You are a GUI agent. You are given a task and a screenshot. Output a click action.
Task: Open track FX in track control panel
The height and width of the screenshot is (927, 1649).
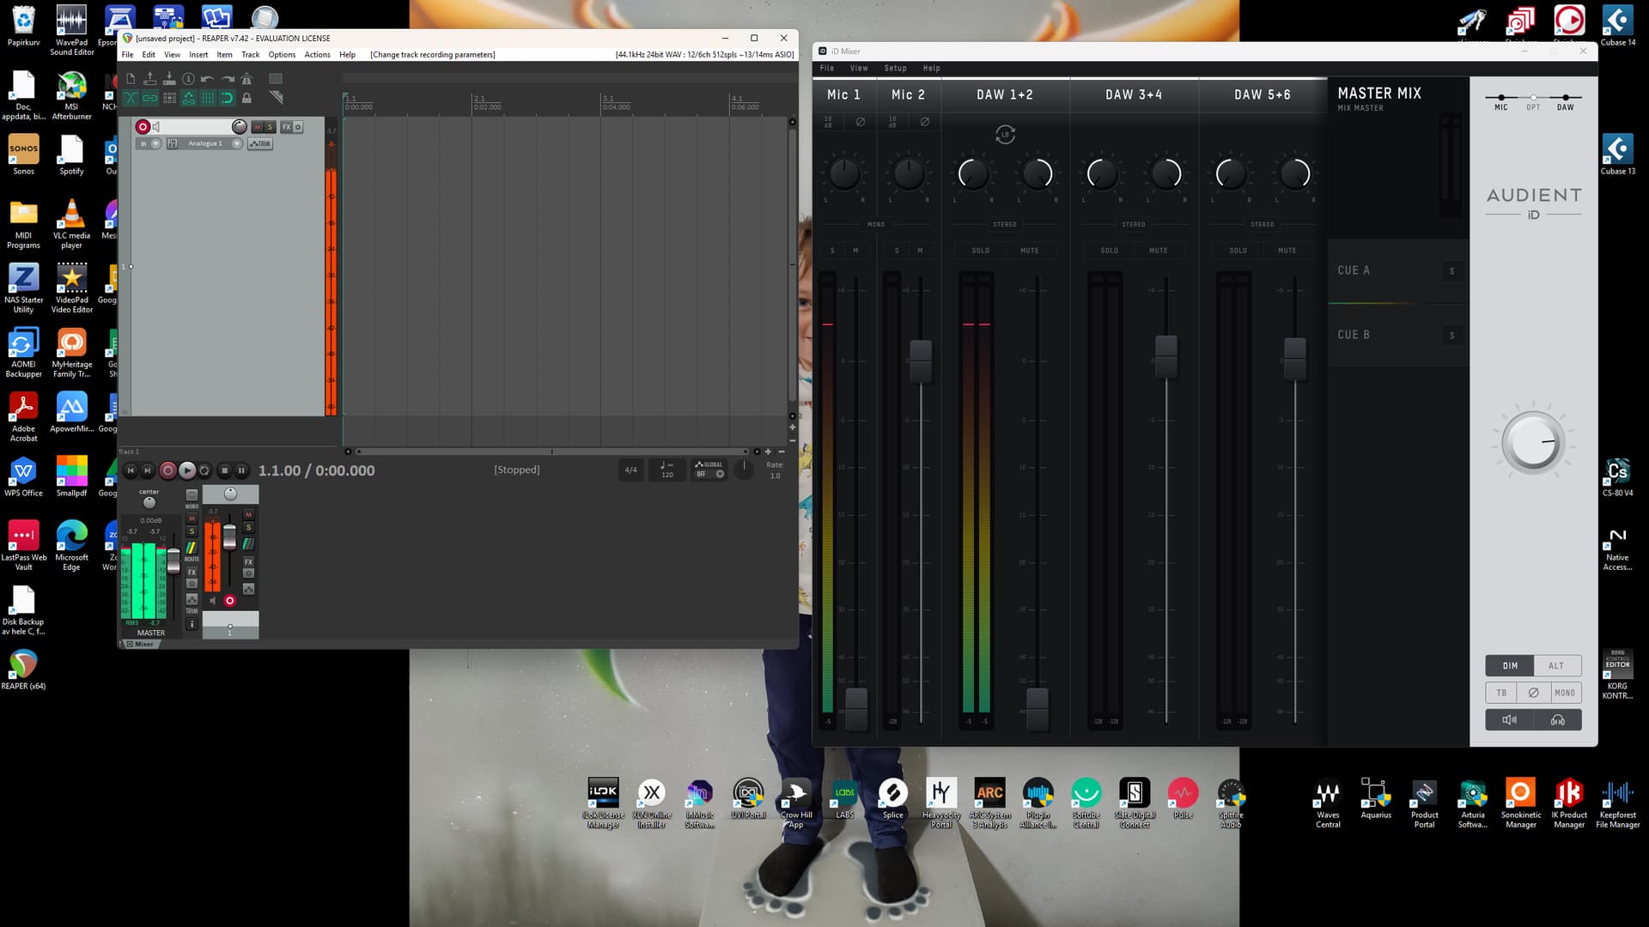tap(286, 127)
